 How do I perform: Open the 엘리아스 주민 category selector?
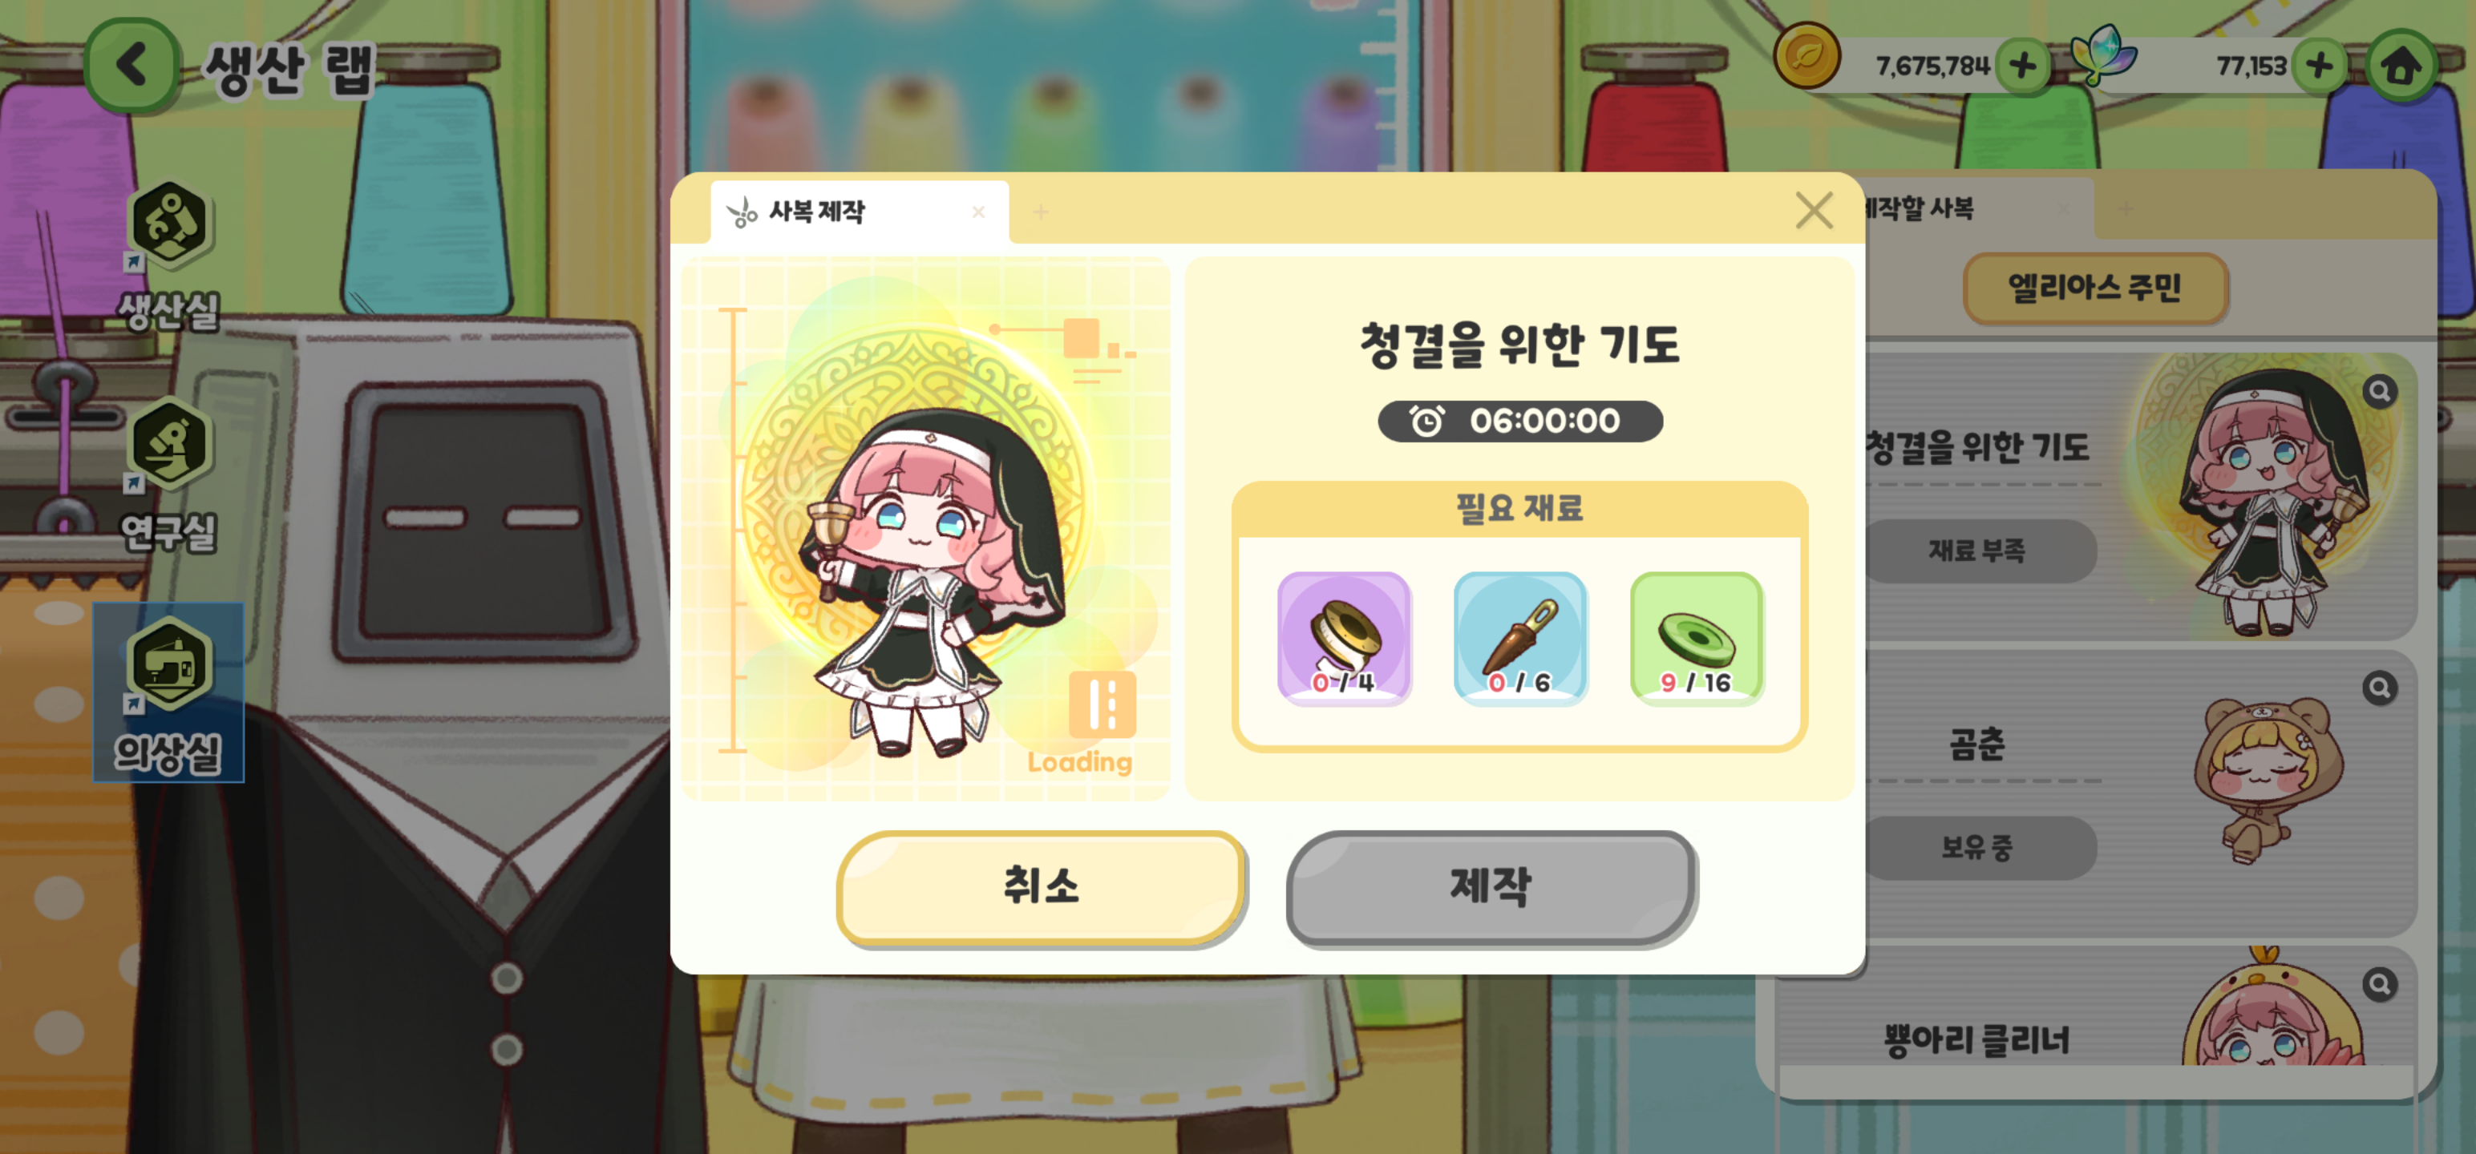pyautogui.click(x=2094, y=288)
